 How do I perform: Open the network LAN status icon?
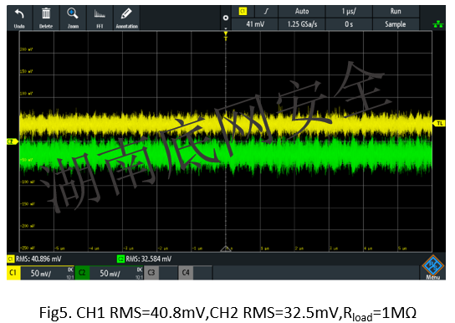(x=438, y=24)
